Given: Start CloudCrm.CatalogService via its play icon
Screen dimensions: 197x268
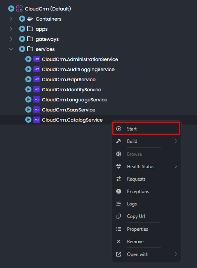Looking at the screenshot, I should coord(28,120).
